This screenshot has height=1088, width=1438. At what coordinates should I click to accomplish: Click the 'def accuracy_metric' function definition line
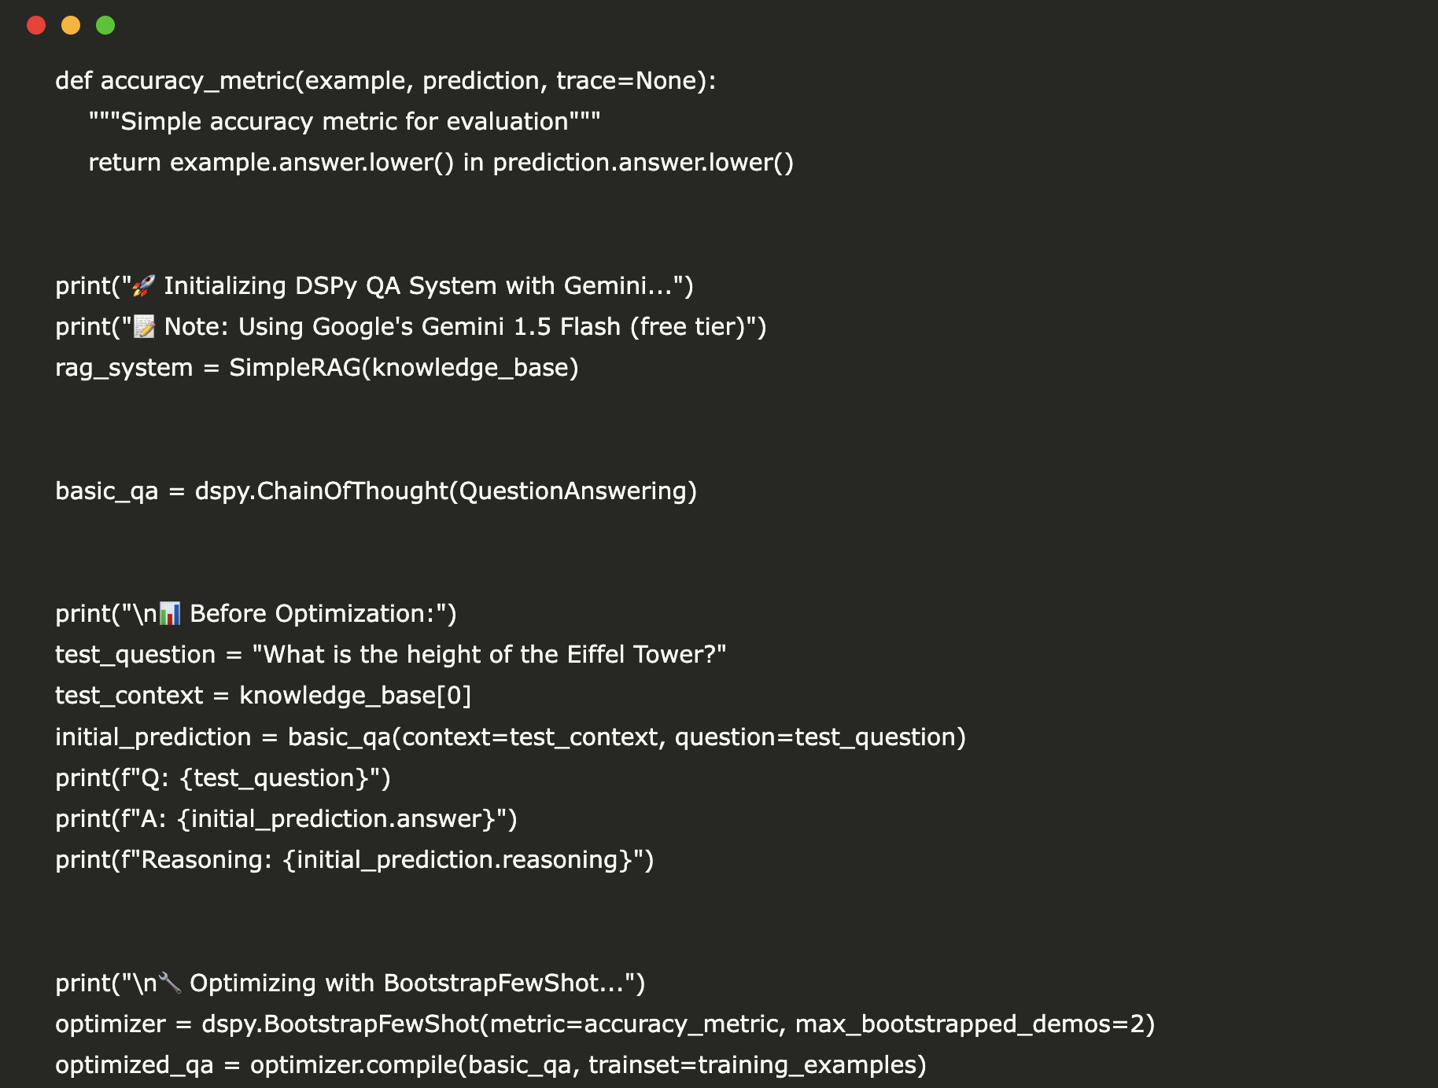click(385, 81)
